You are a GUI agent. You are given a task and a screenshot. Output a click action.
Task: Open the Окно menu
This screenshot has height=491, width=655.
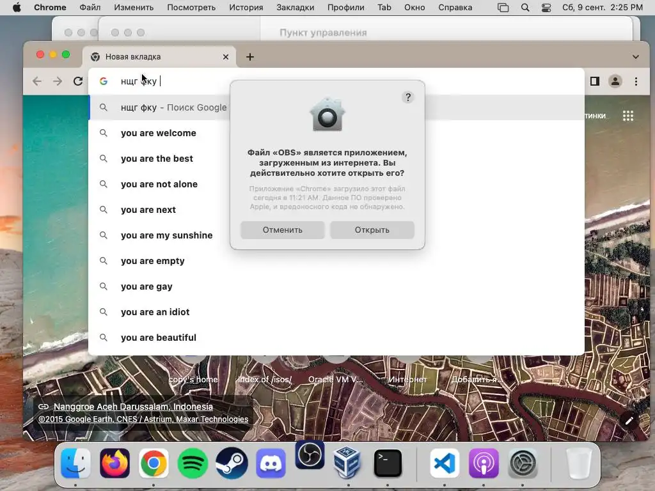(414, 8)
